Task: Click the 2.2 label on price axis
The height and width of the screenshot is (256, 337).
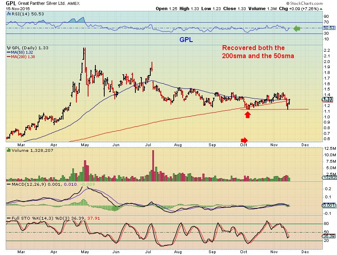Action: 326,50
